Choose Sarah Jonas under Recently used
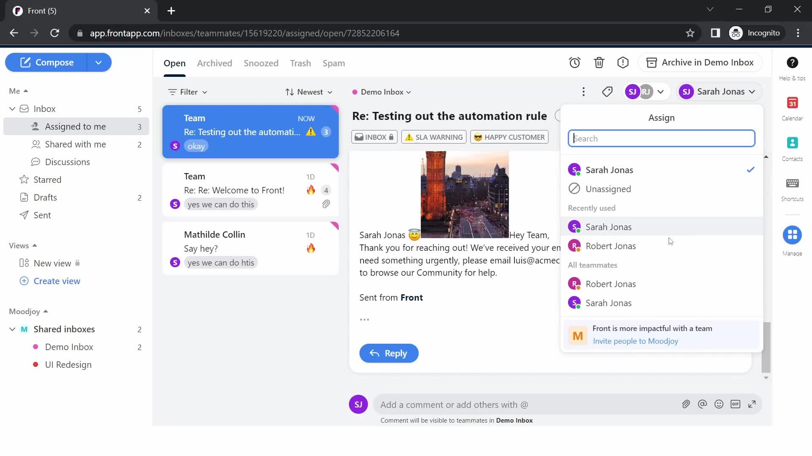 click(661, 227)
